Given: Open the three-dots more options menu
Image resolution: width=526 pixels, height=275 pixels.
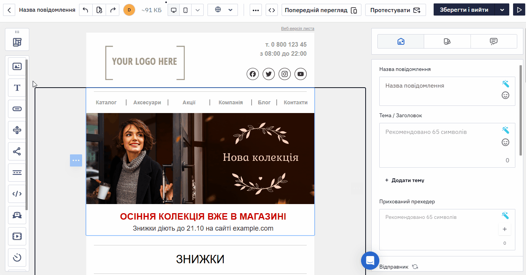Looking at the screenshot, I should coord(256,10).
